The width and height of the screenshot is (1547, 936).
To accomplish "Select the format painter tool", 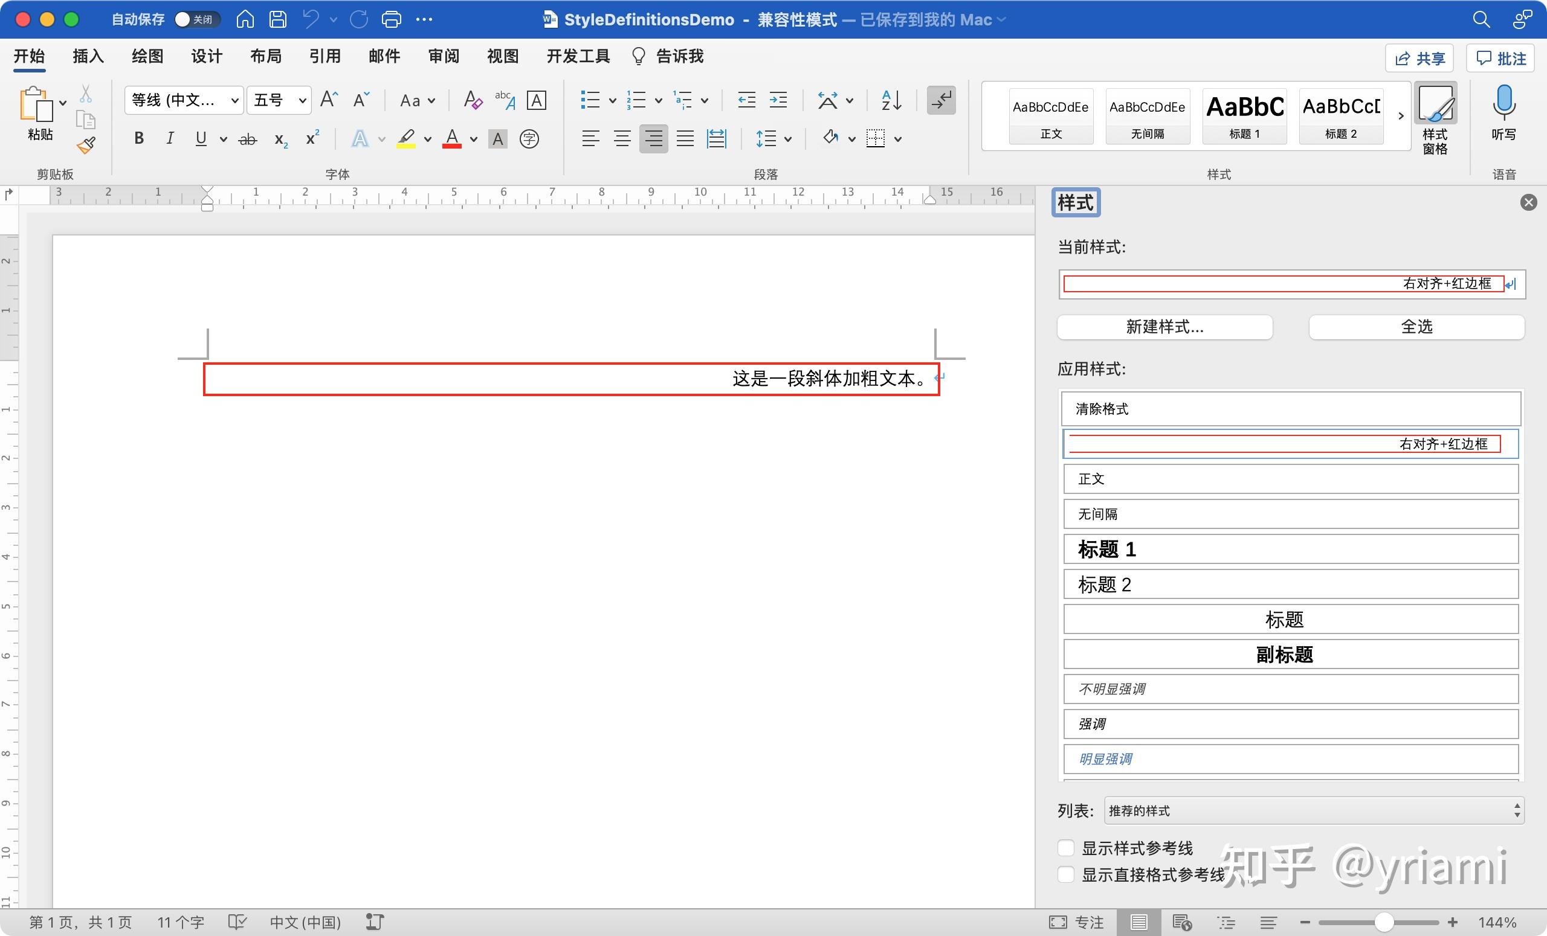I will [86, 144].
